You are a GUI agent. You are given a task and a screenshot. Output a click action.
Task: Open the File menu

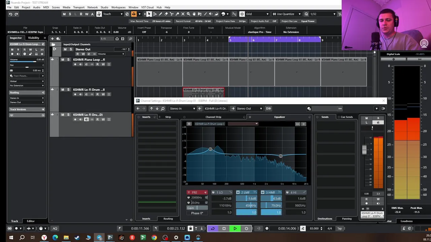9,7
